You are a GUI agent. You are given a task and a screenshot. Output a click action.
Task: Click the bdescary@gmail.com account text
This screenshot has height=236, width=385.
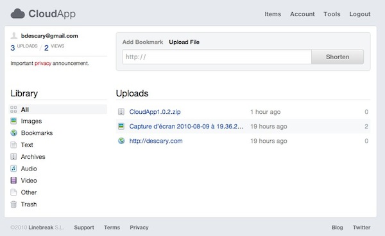pyautogui.click(x=49, y=36)
